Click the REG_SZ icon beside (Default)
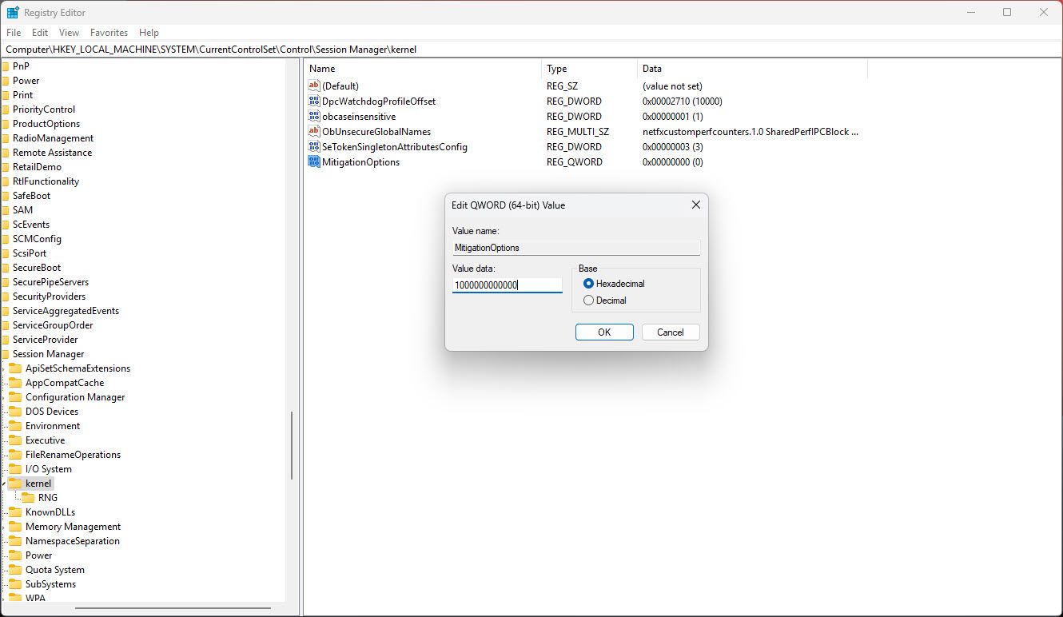 click(314, 86)
